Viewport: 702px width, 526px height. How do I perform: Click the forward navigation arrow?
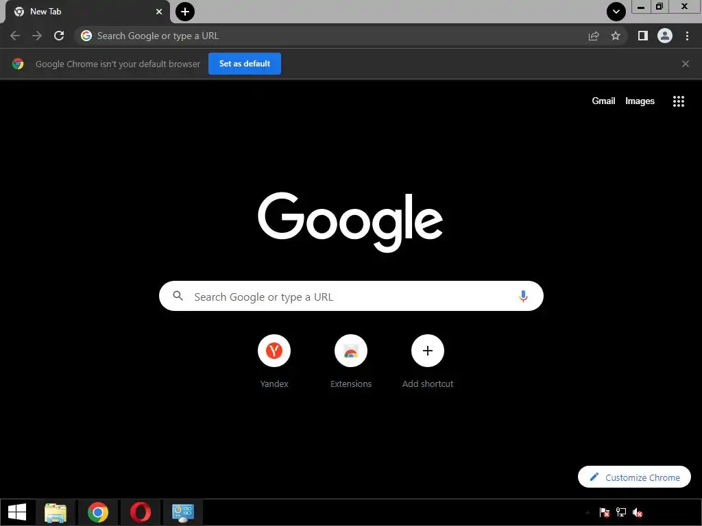click(37, 36)
